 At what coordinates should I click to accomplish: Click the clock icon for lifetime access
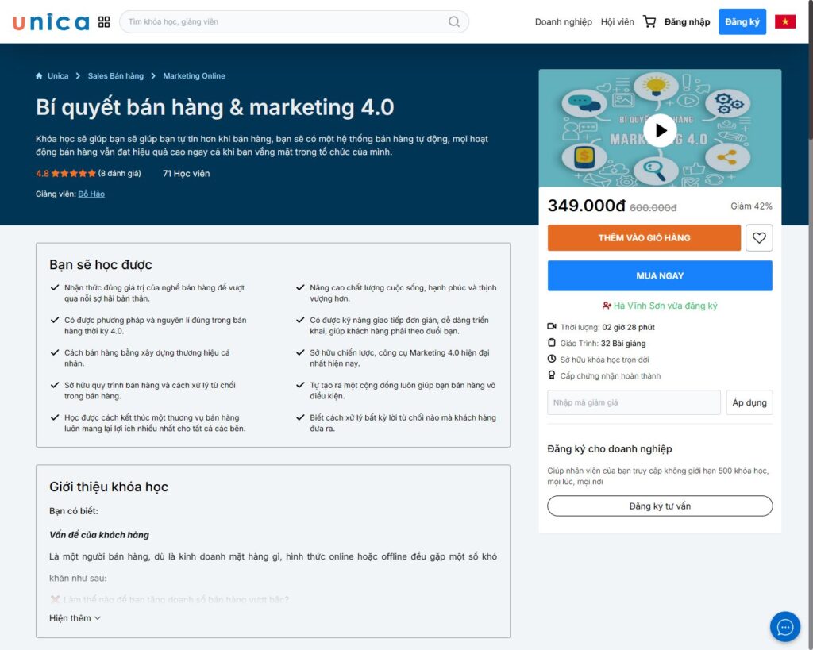coord(551,360)
